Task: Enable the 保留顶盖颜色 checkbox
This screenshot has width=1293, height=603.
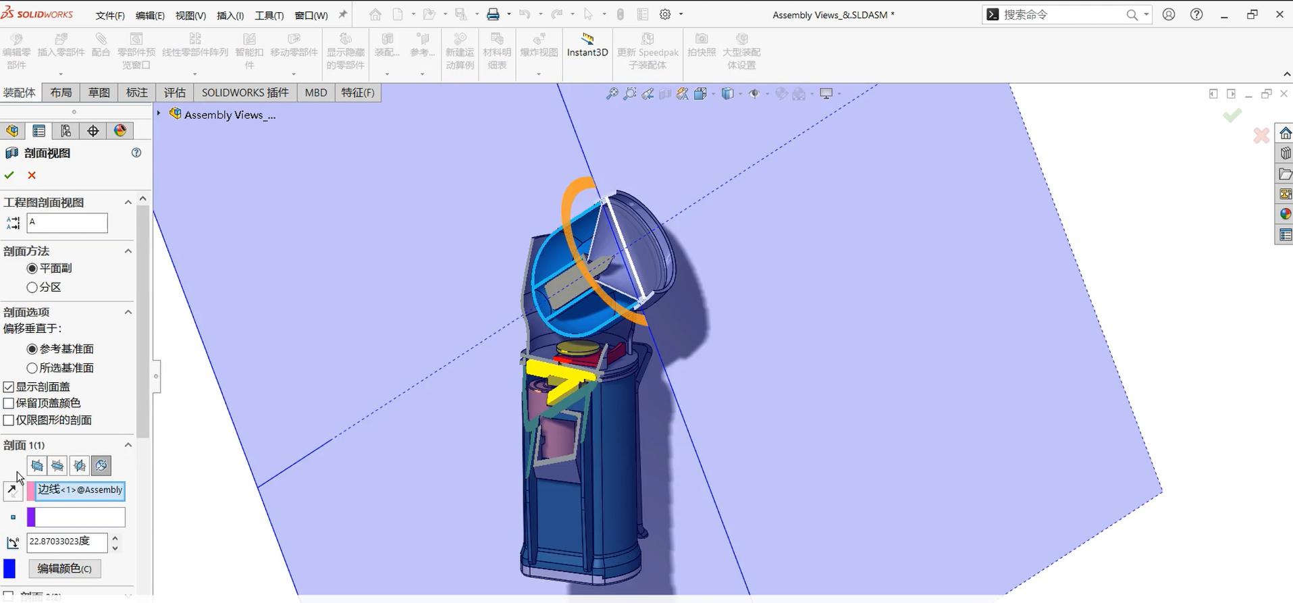Action: click(x=9, y=403)
